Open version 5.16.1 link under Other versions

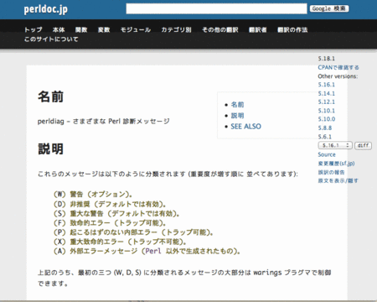(x=326, y=85)
